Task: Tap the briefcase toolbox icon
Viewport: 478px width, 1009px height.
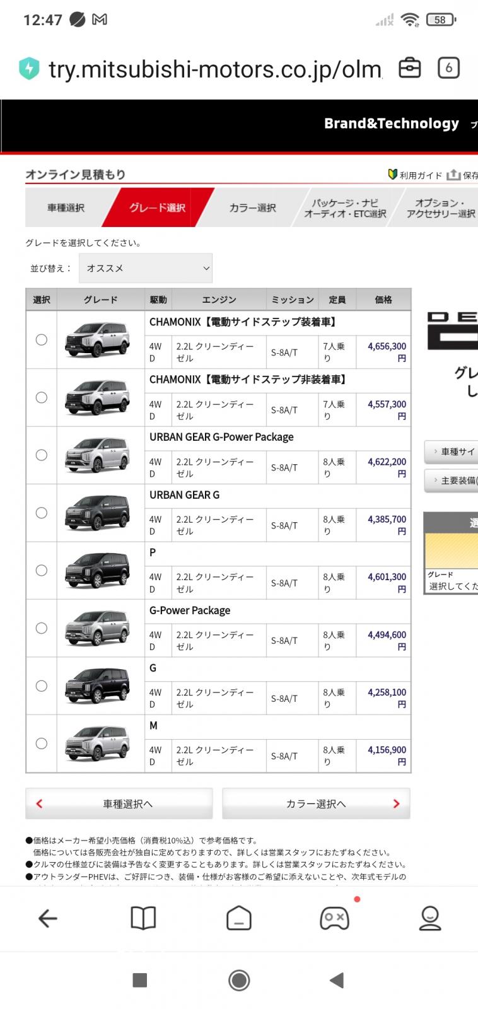Action: coord(409,68)
